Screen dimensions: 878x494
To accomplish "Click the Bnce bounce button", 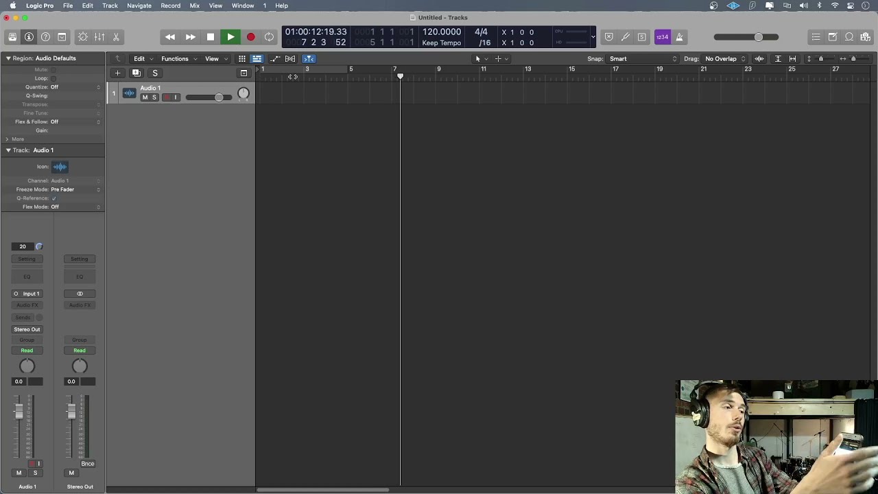I will tap(87, 464).
